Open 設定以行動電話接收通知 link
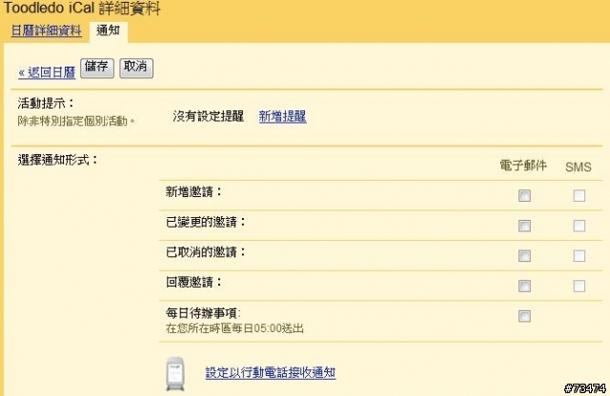 (x=271, y=373)
